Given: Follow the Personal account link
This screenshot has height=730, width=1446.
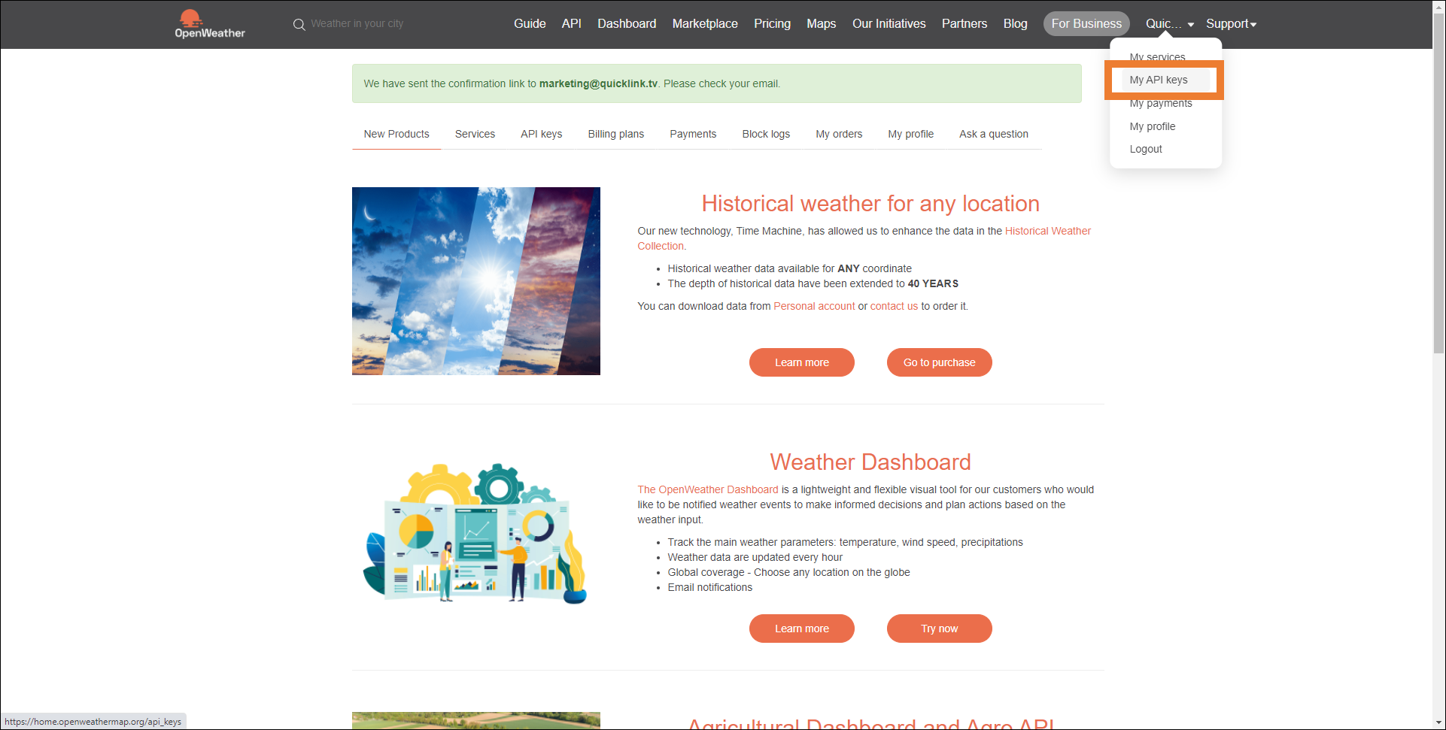Looking at the screenshot, I should (x=814, y=306).
